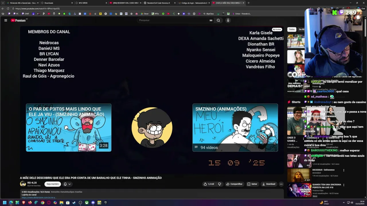Image resolution: width=367 pixels, height=206 pixels.
Task: Click the #smzinho hashtag
Action: (56, 192)
